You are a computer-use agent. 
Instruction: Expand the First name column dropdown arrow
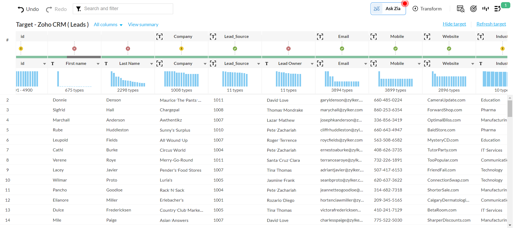(x=98, y=64)
